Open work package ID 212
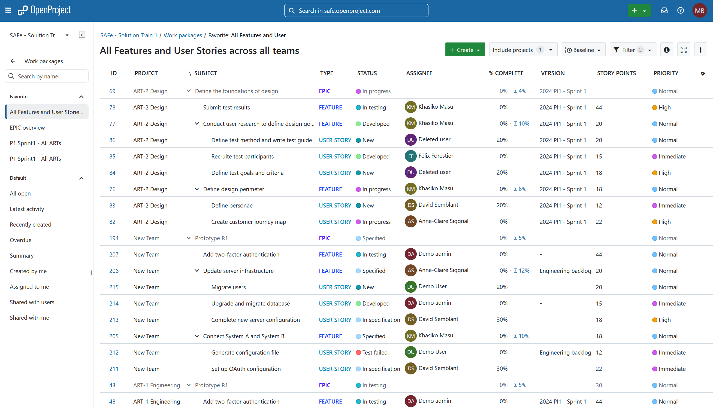713x409 pixels. pos(114,352)
